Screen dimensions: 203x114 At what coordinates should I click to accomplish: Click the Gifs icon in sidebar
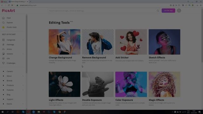3,59
